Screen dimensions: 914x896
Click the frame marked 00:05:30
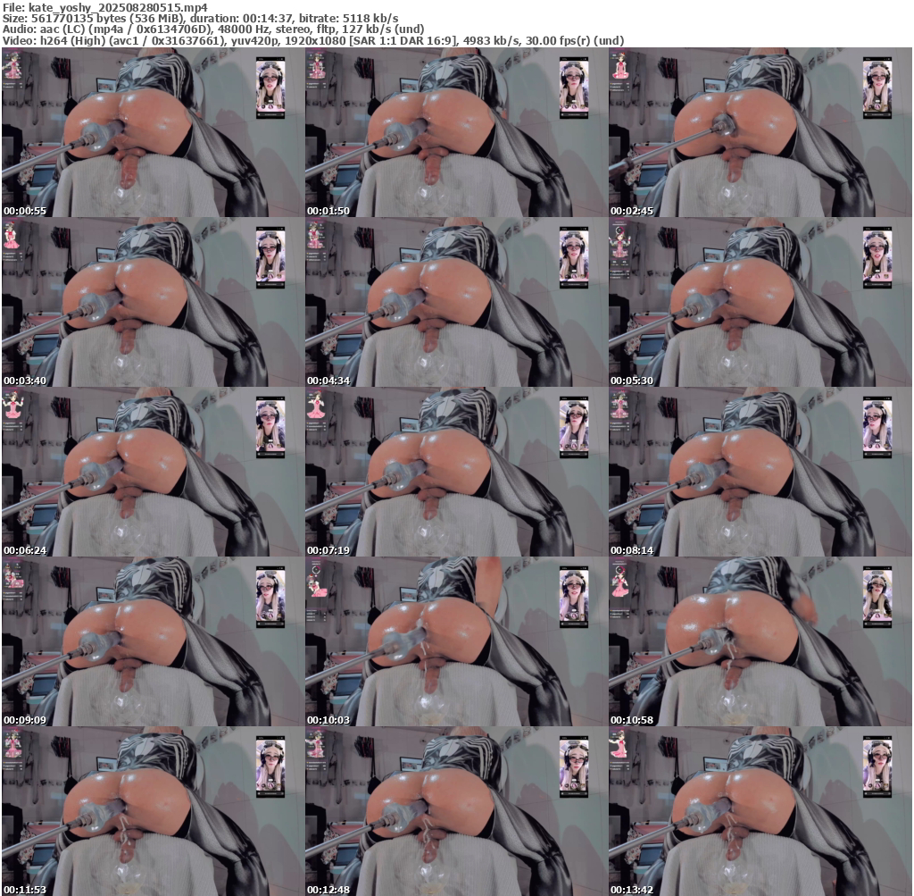[760, 303]
